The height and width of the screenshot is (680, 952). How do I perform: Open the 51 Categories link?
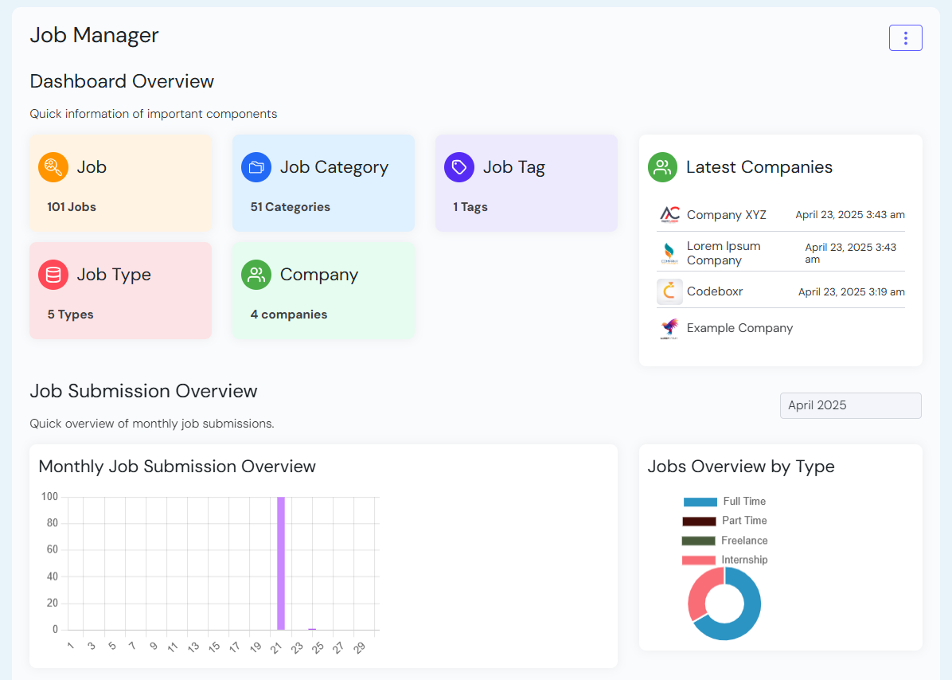(290, 207)
